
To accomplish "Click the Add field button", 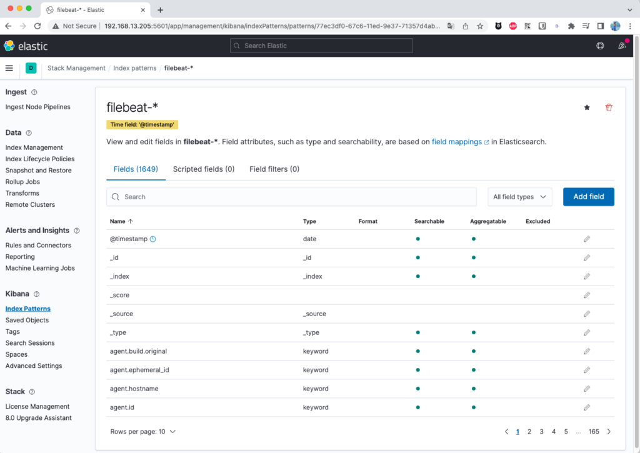I will click(588, 197).
